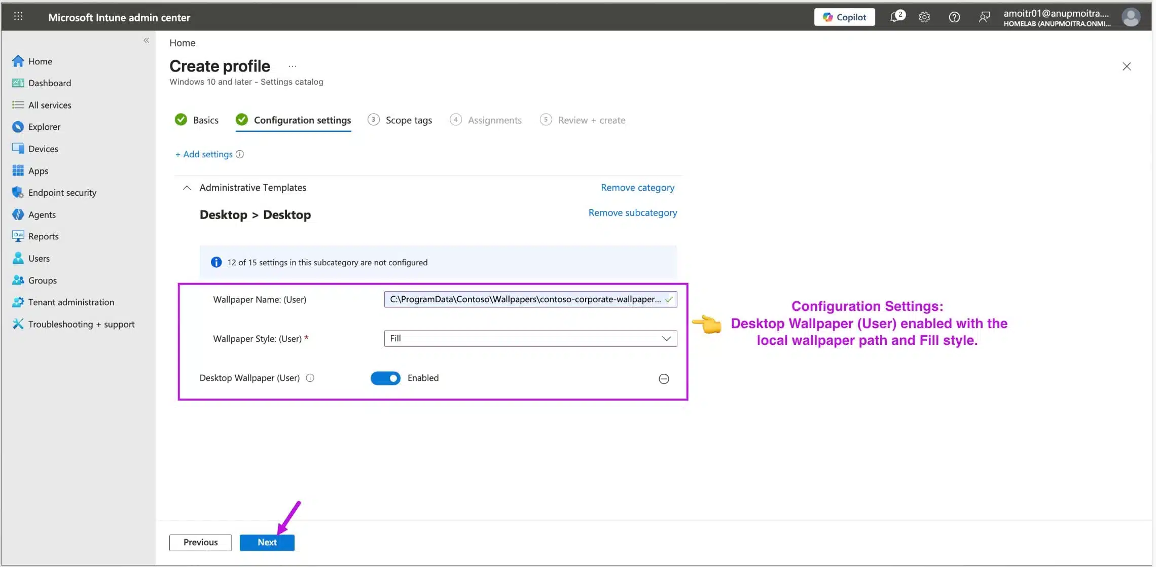Edit the Wallpaper Name path field

coord(530,299)
